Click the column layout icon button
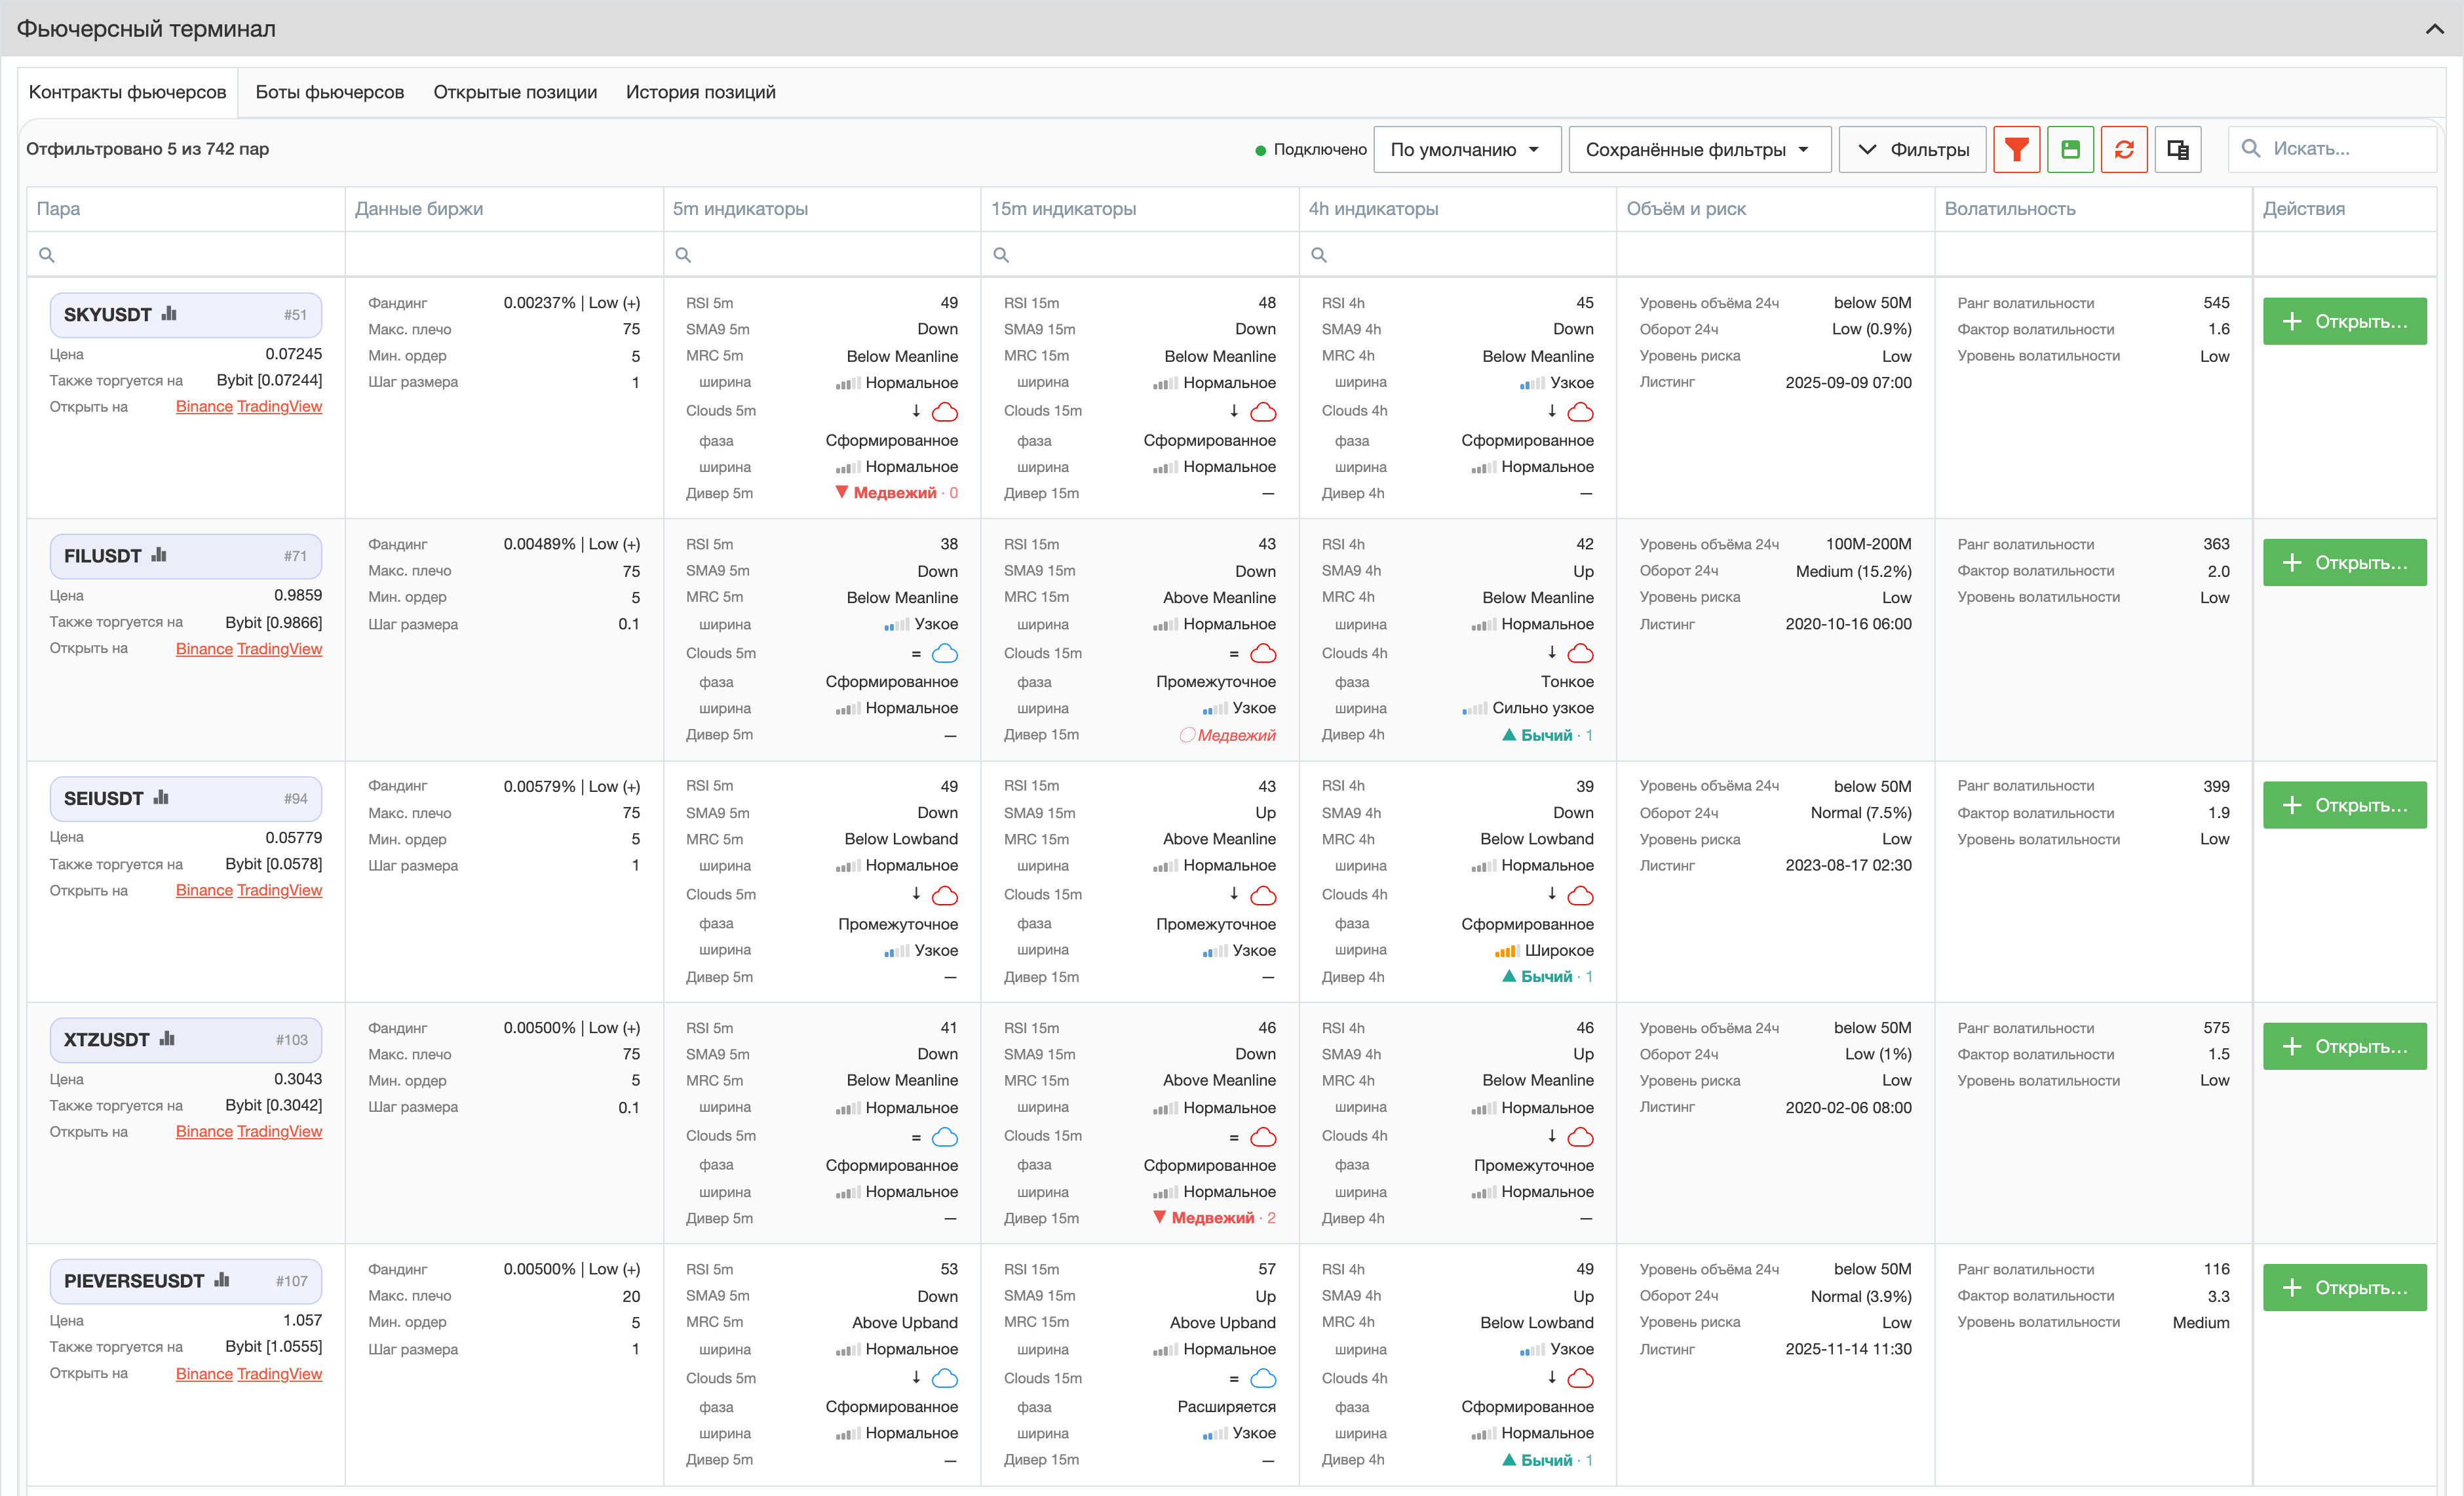Screen dimensions: 2464x1496 click(2178, 149)
